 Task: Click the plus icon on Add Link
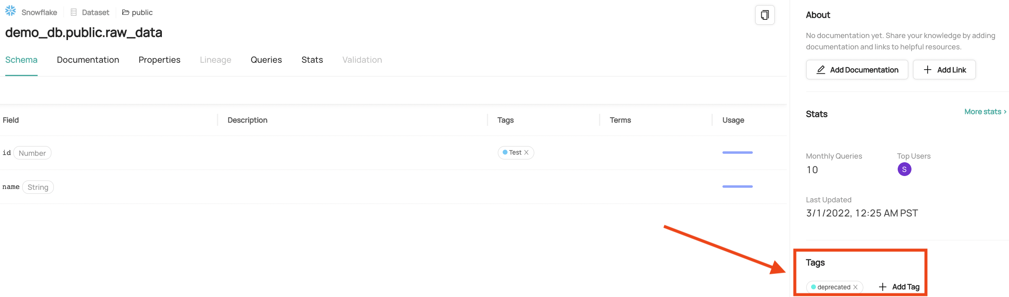(928, 70)
